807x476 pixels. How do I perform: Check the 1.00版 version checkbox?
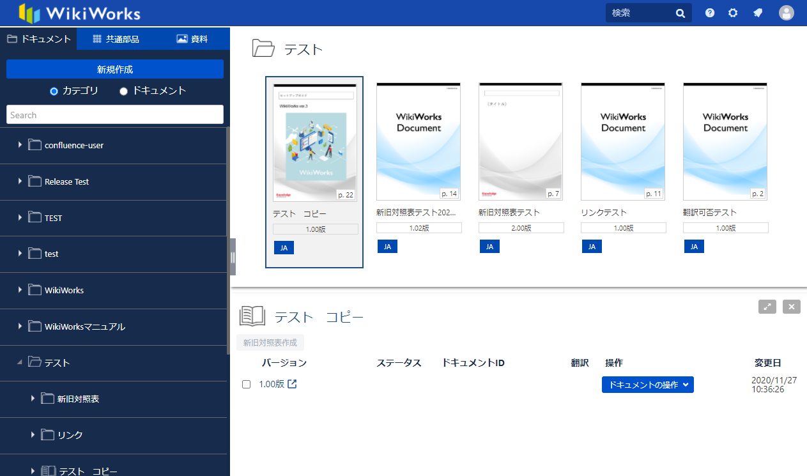[x=246, y=385]
